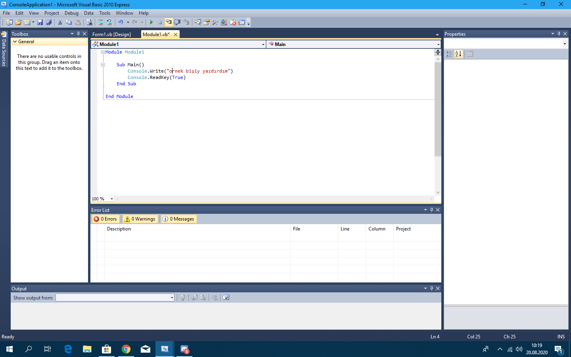Click the Add New Item toolbar icon
Viewport: 571px width, 357px height.
click(27, 22)
